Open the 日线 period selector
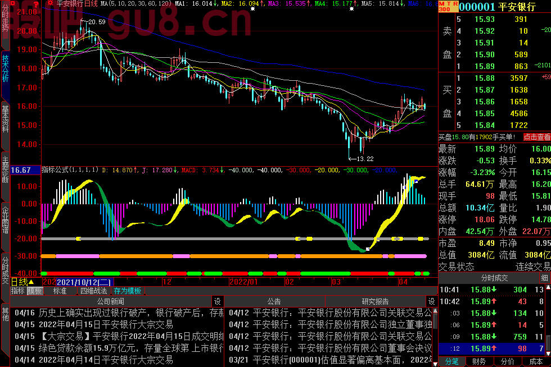The image size is (551, 367). pyautogui.click(x=22, y=282)
